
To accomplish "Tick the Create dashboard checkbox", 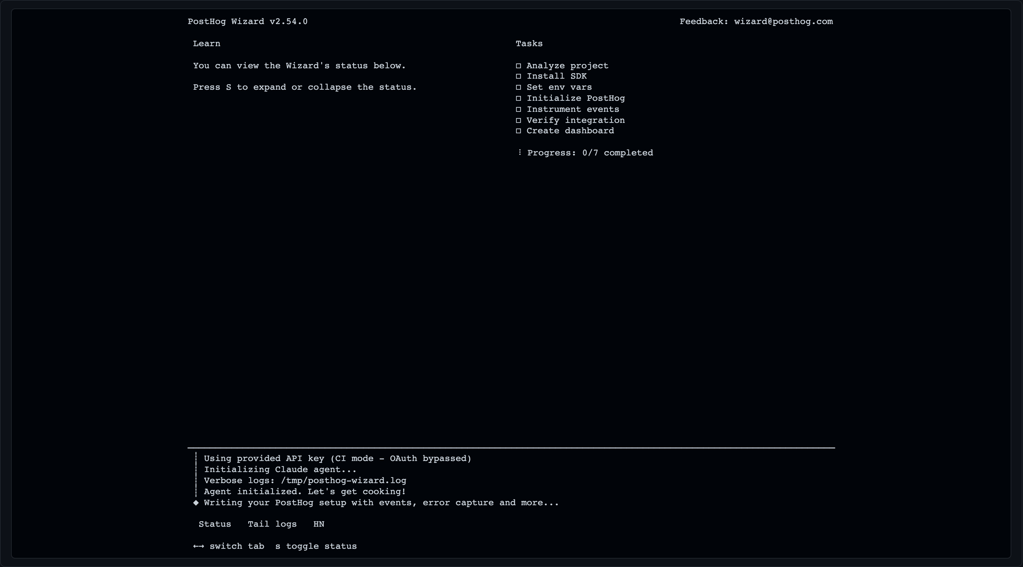I will click(x=518, y=131).
